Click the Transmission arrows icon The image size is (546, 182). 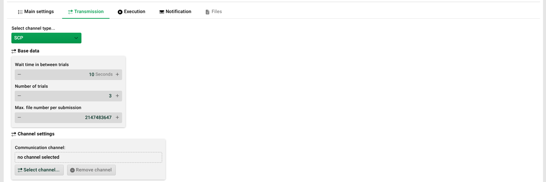[70, 12]
